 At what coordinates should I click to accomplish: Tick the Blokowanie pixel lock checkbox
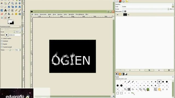click(x=123, y=11)
